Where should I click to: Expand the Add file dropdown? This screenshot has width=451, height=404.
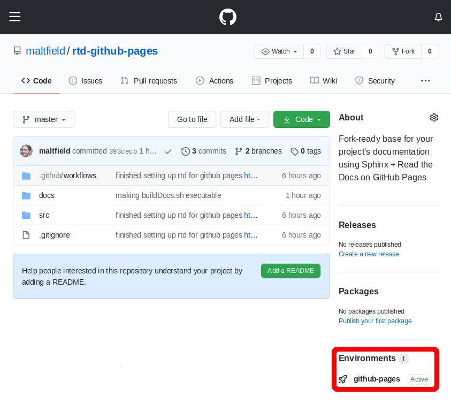244,119
